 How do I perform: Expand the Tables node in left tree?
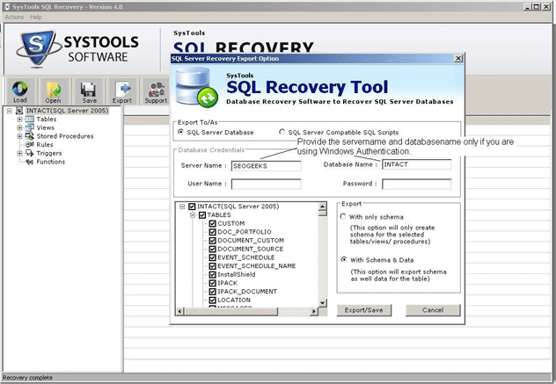pos(19,120)
